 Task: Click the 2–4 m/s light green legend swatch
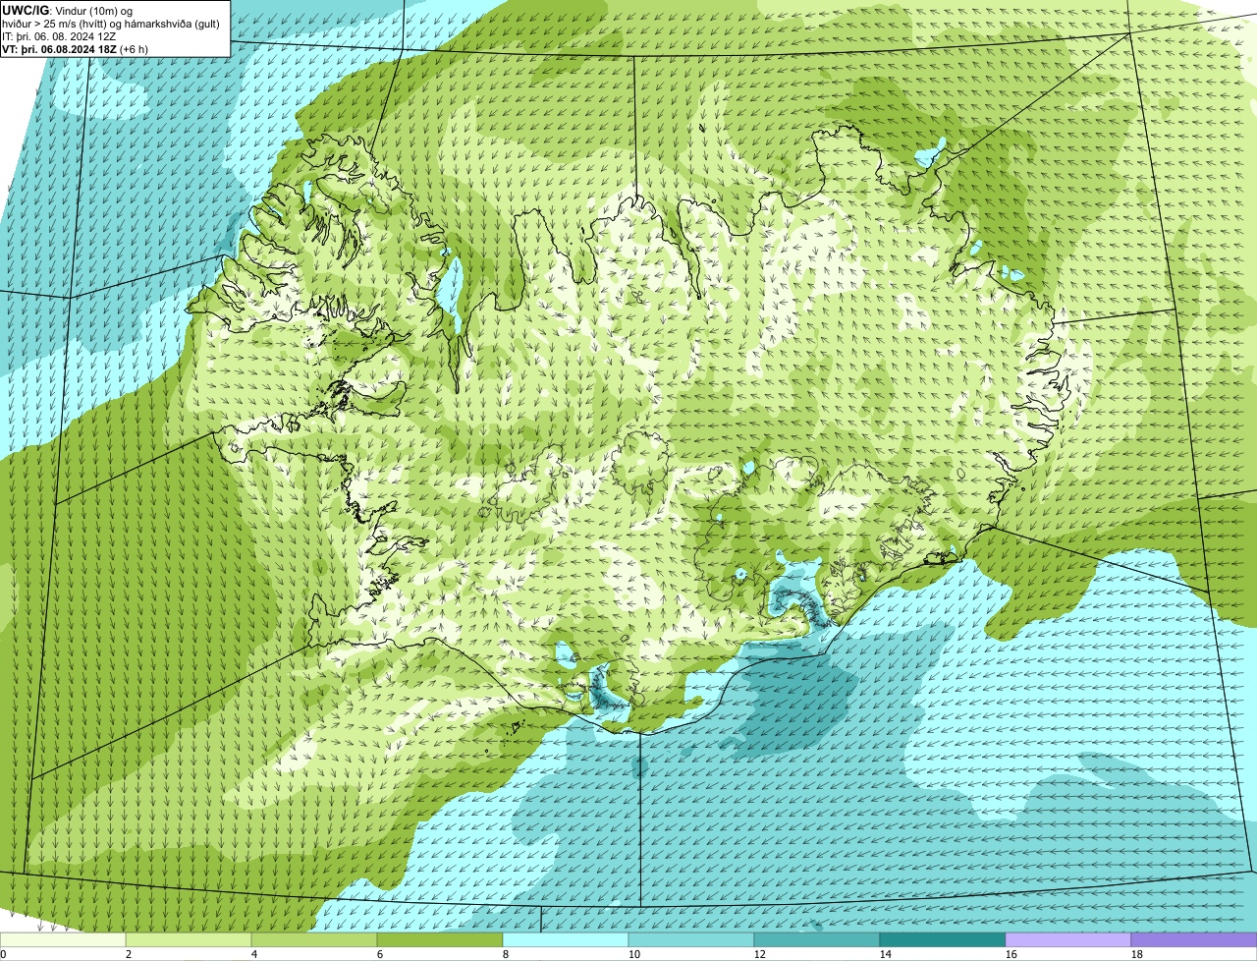click(x=189, y=939)
